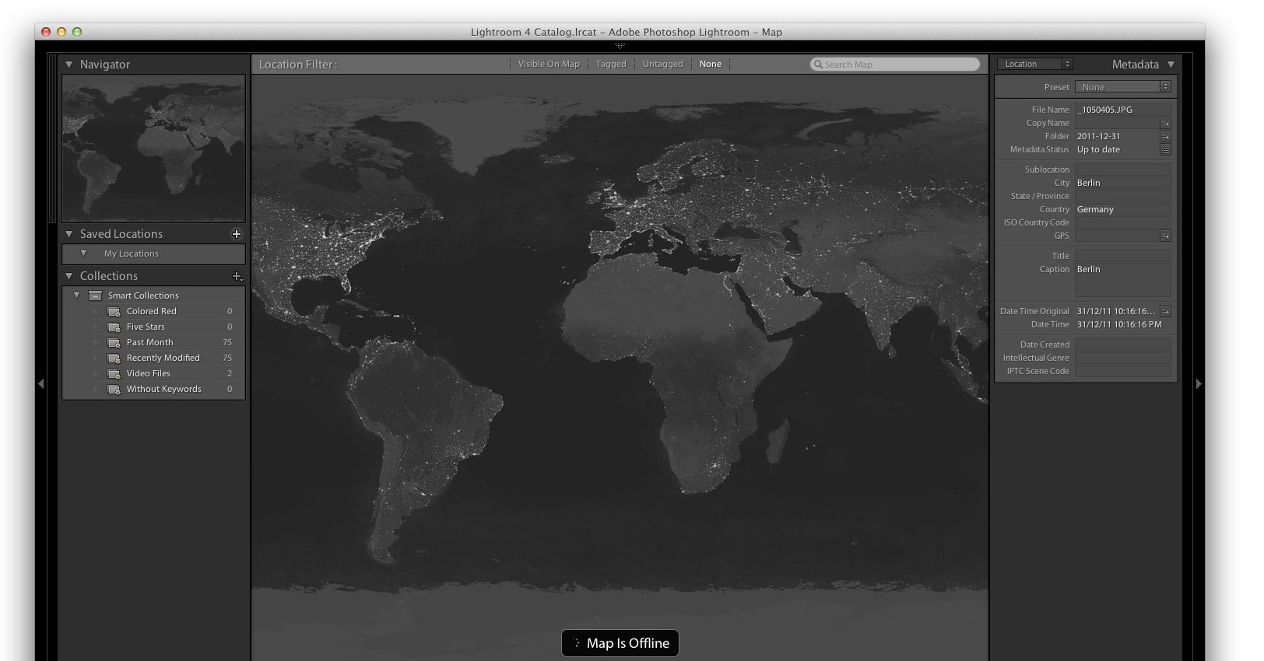Hide the right panel using edge arrow
The width and height of the screenshot is (1264, 661).
tap(1199, 383)
